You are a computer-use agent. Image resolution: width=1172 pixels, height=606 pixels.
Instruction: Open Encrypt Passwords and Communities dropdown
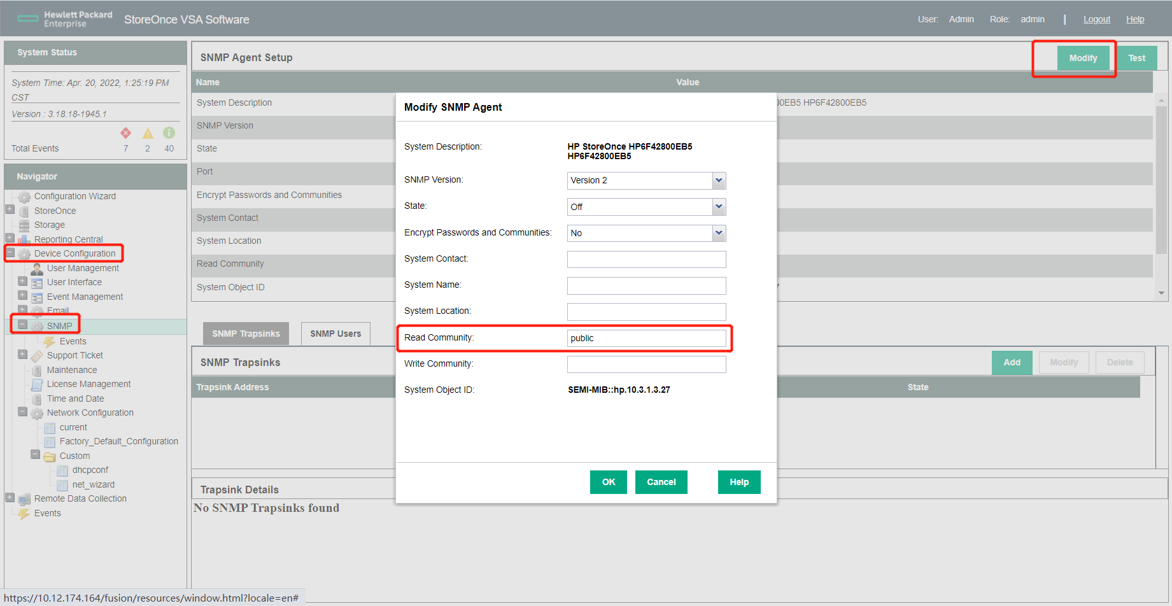(x=719, y=233)
